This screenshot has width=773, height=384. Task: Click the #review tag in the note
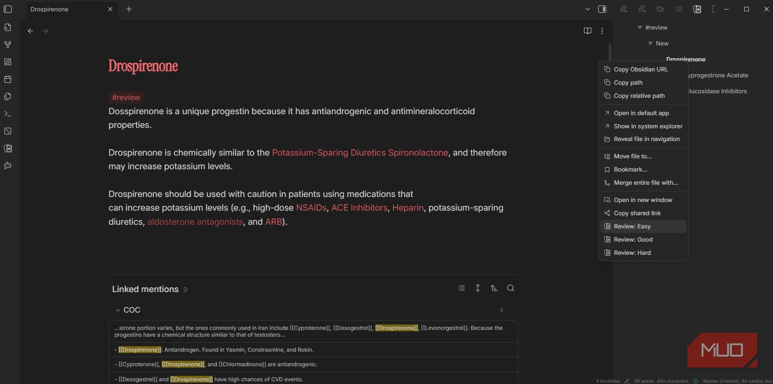pyautogui.click(x=126, y=97)
